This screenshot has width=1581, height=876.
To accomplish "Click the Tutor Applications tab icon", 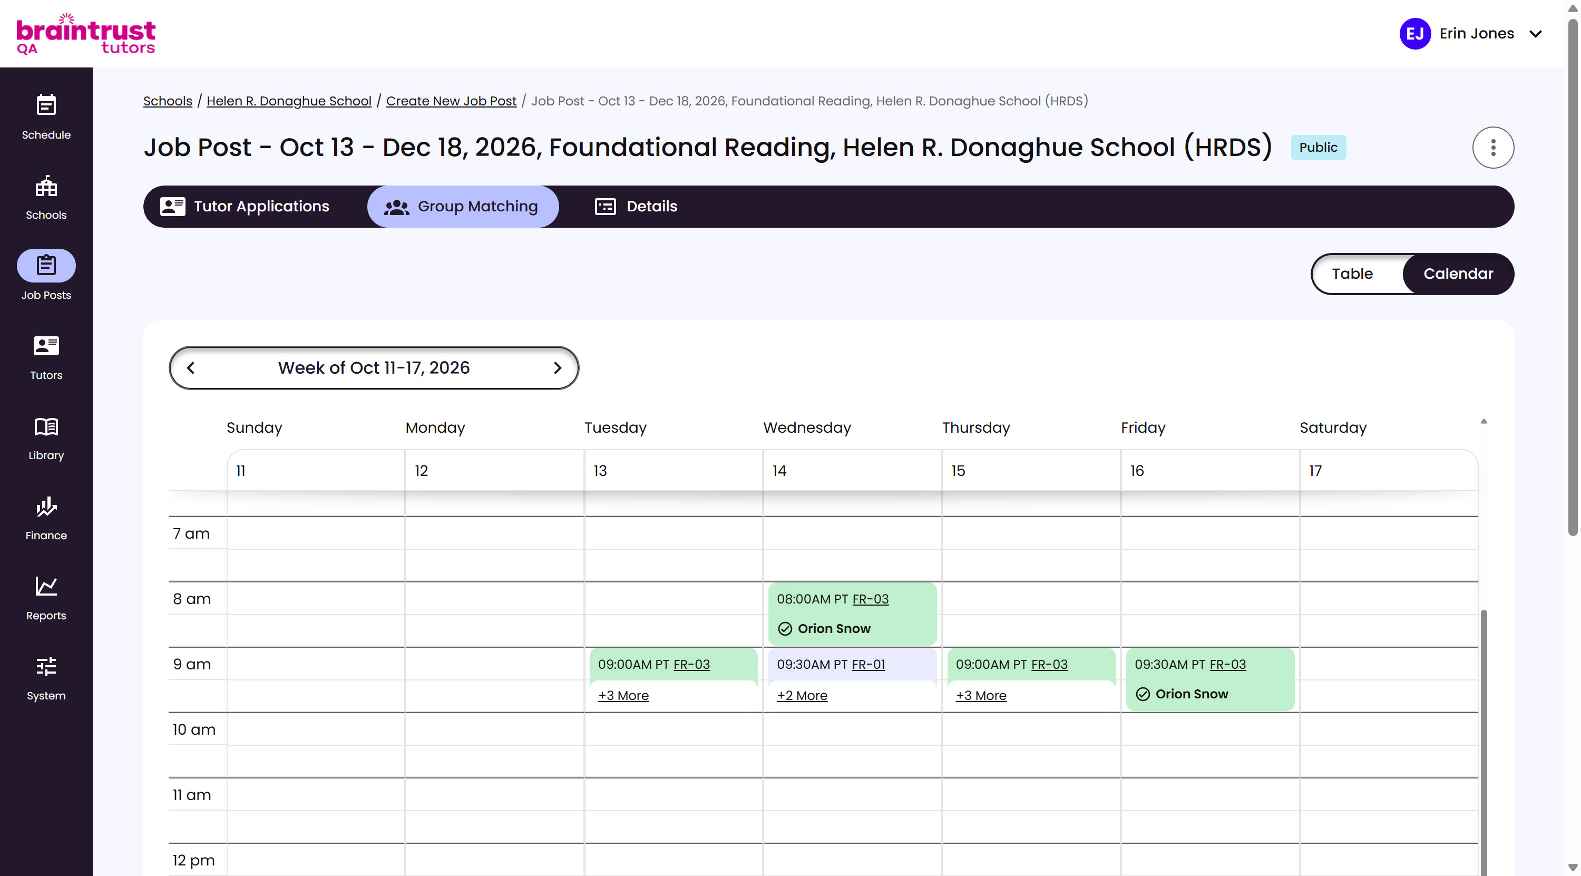I will tap(172, 206).
